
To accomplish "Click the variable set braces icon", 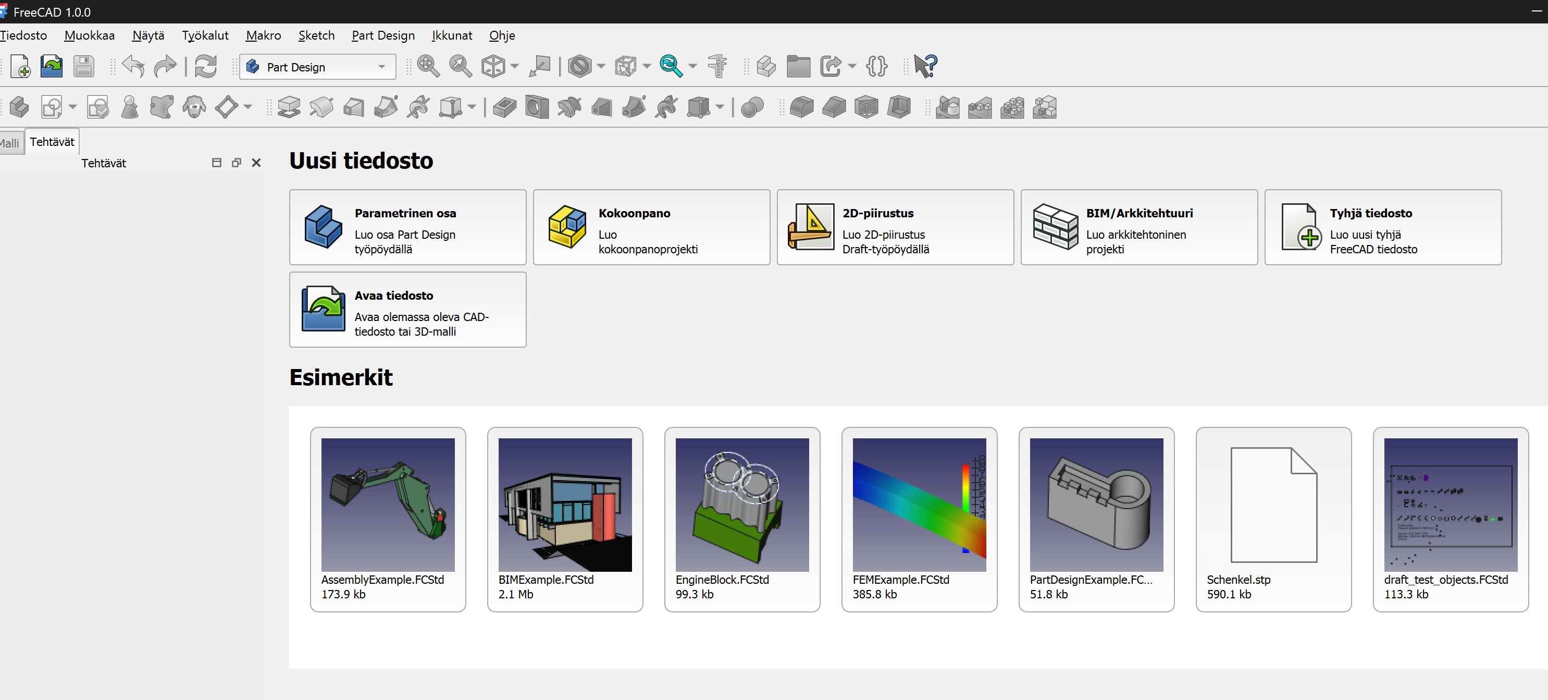I will click(877, 66).
